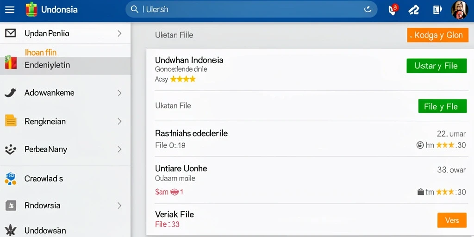The height and width of the screenshot is (237, 474).
Task: Select the yellow note icon for Rengkneian
Action: point(11,121)
